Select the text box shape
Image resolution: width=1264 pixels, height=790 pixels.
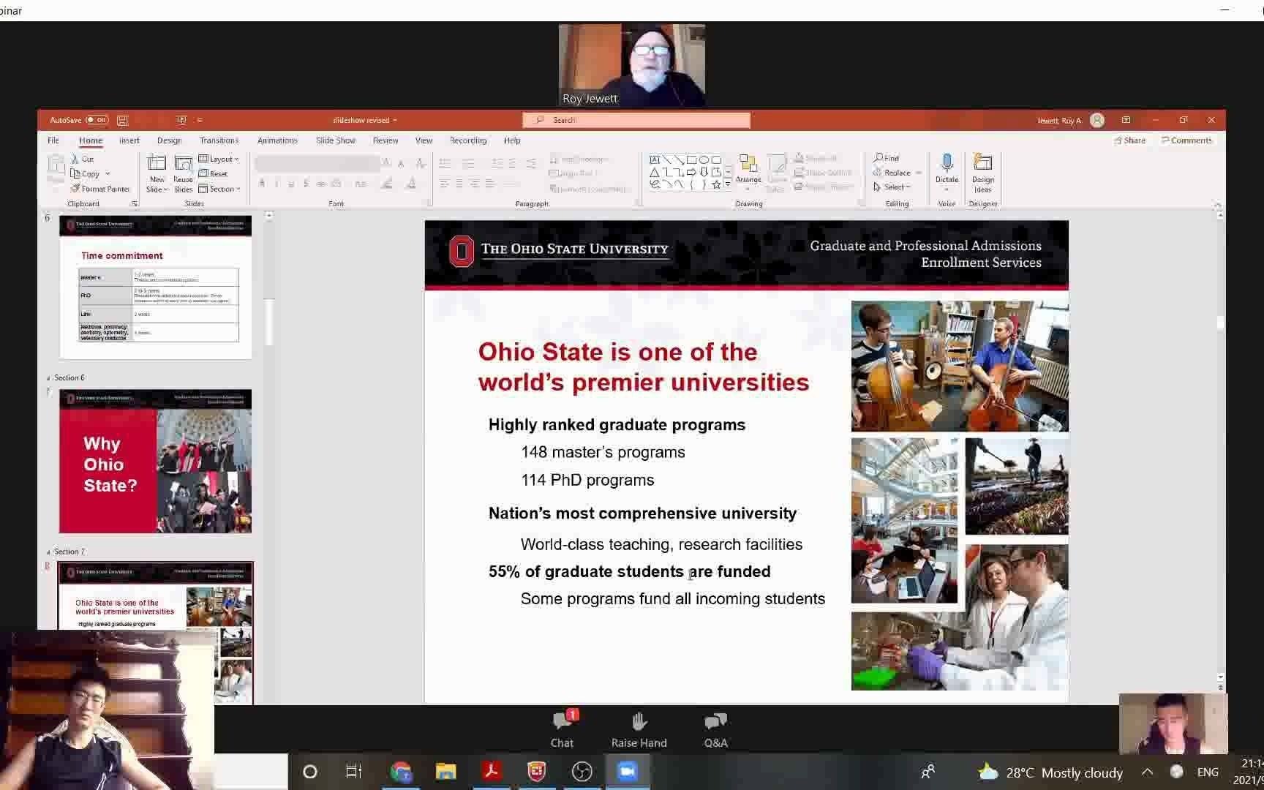[x=655, y=159]
